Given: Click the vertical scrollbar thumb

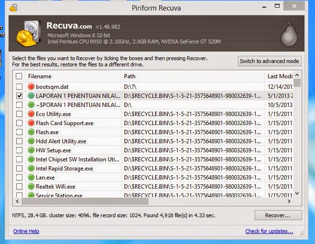Looking at the screenshot, I should pos(297,83).
